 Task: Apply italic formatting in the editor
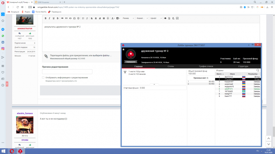click(x=50, y=18)
